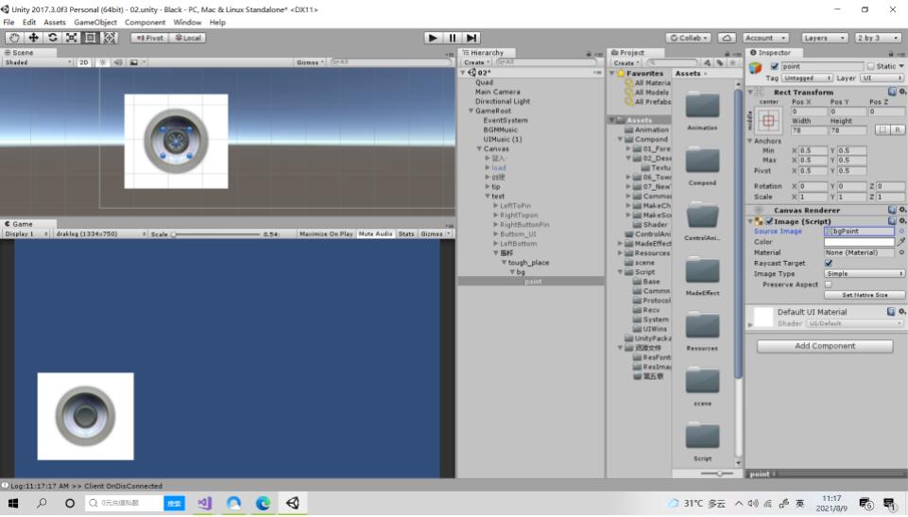Enable the Preserve Aspect checkbox

tap(828, 284)
